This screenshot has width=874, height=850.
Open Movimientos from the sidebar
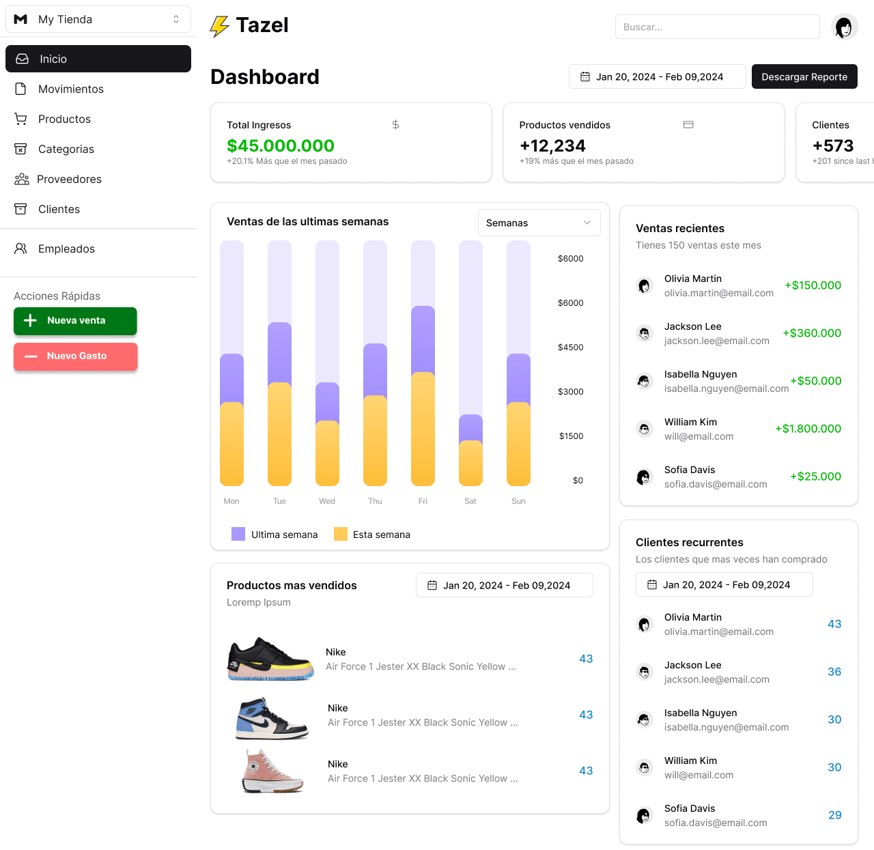click(98, 89)
